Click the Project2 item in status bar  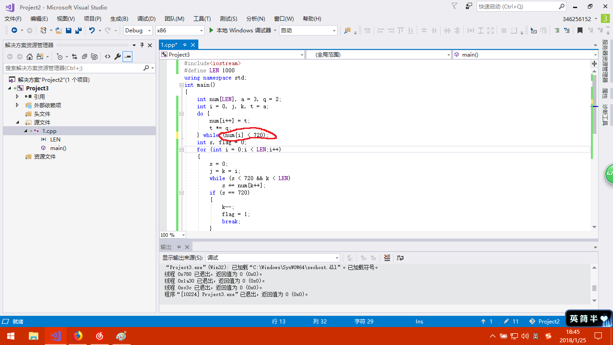pyautogui.click(x=545, y=321)
